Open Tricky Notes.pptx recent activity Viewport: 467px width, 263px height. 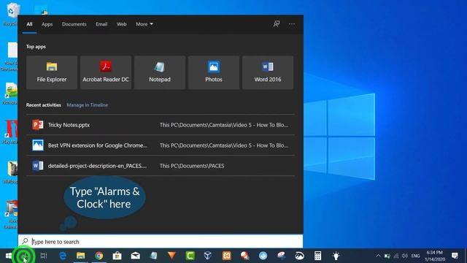pyautogui.click(x=161, y=125)
